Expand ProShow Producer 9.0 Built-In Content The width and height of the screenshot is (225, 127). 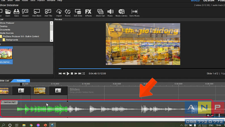coord(21,36)
